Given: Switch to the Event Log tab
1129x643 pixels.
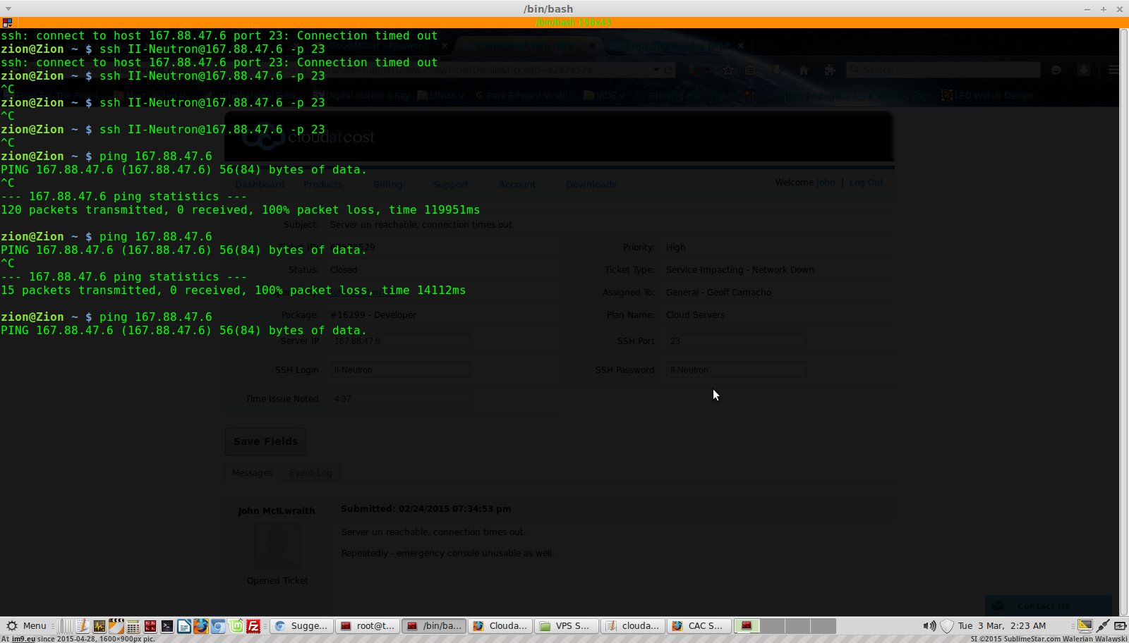Looking at the screenshot, I should [x=310, y=472].
